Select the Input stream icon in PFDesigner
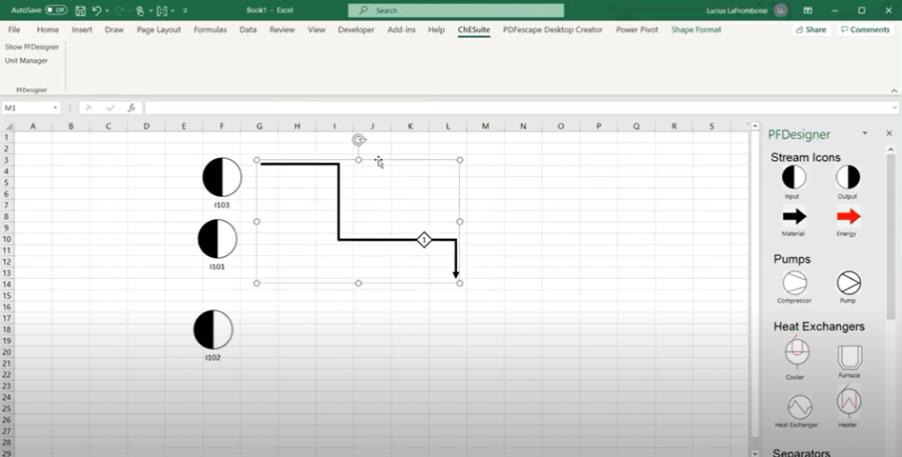The width and height of the screenshot is (902, 457). click(x=793, y=177)
